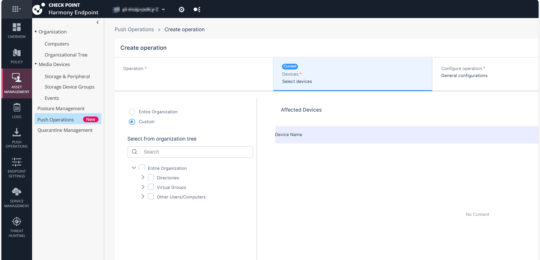Viewport: 540px width, 260px height.
Task: Tick the Virtual Groups checkbox
Action: point(151,187)
